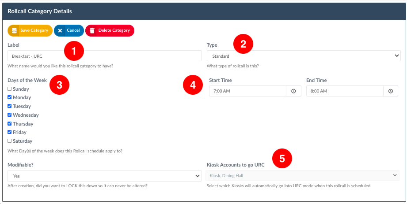Check the Saturday checkbox

10,141
